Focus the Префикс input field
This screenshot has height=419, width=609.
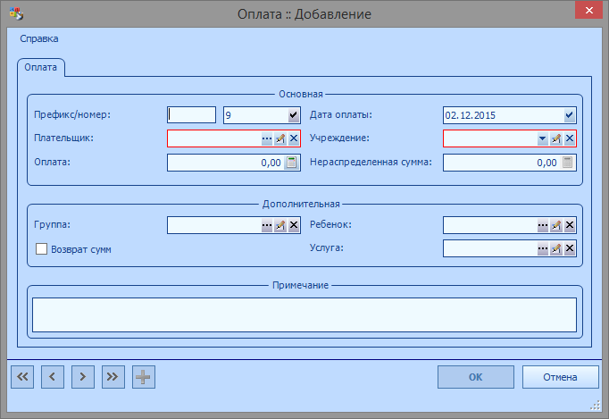(191, 115)
